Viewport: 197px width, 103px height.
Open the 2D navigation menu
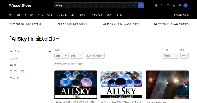[x=18, y=15]
